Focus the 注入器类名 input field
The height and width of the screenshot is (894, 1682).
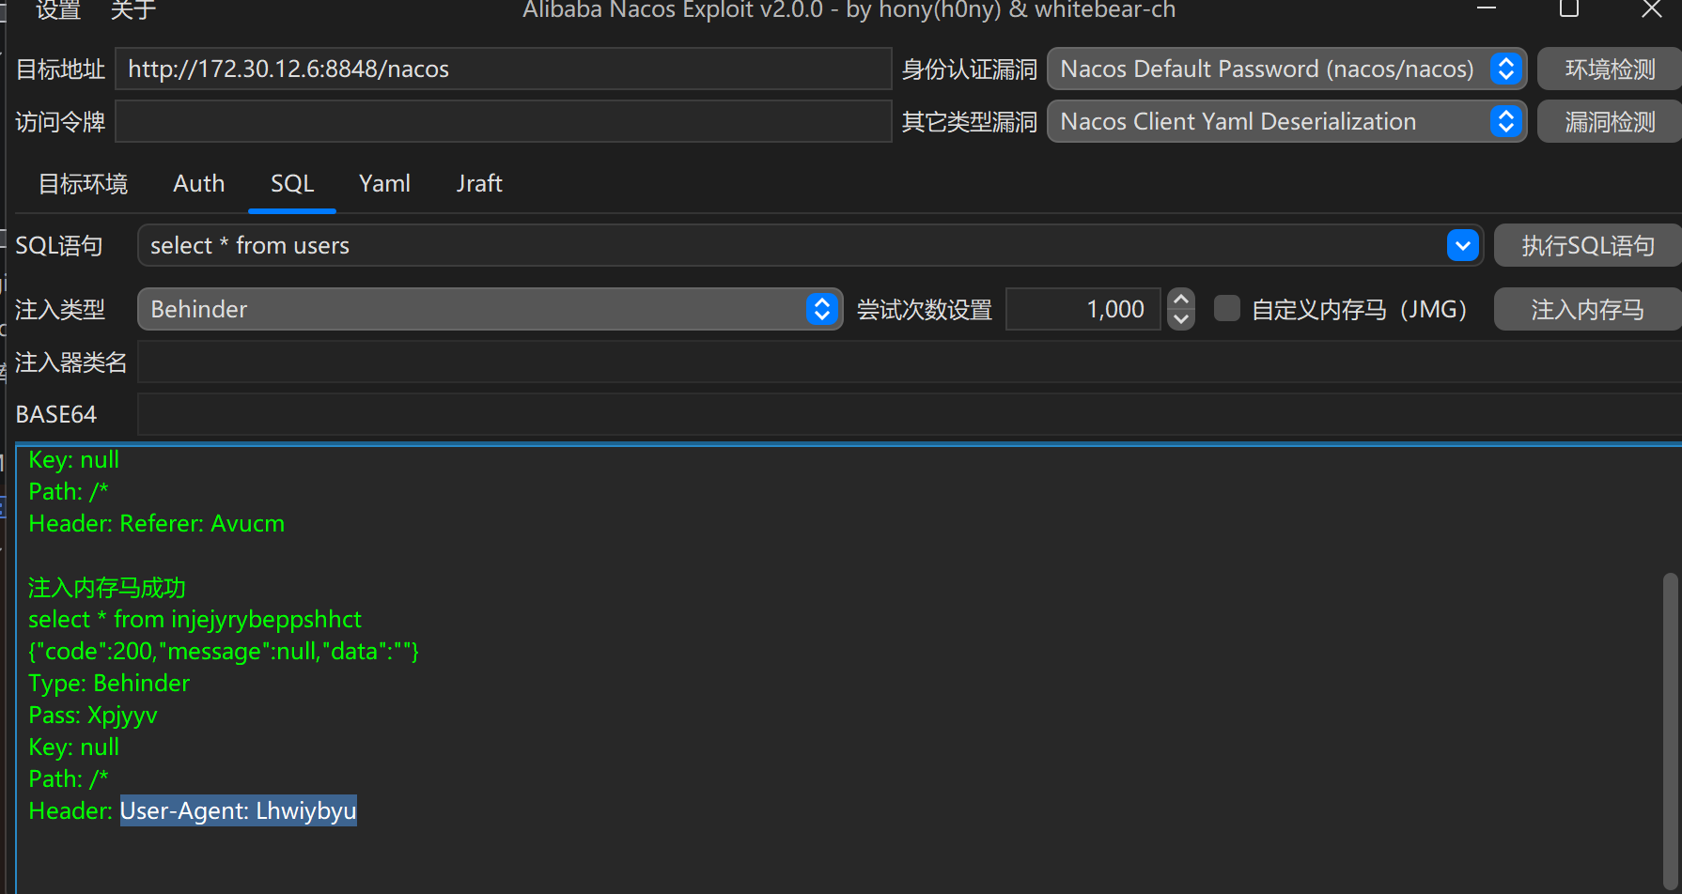coord(910,362)
